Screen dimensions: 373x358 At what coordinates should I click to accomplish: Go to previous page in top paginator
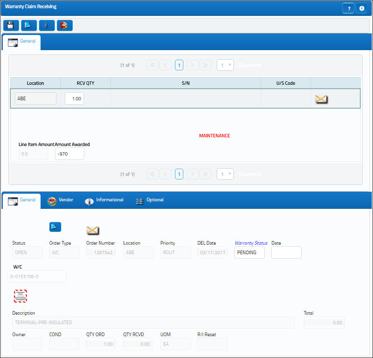(x=165, y=65)
